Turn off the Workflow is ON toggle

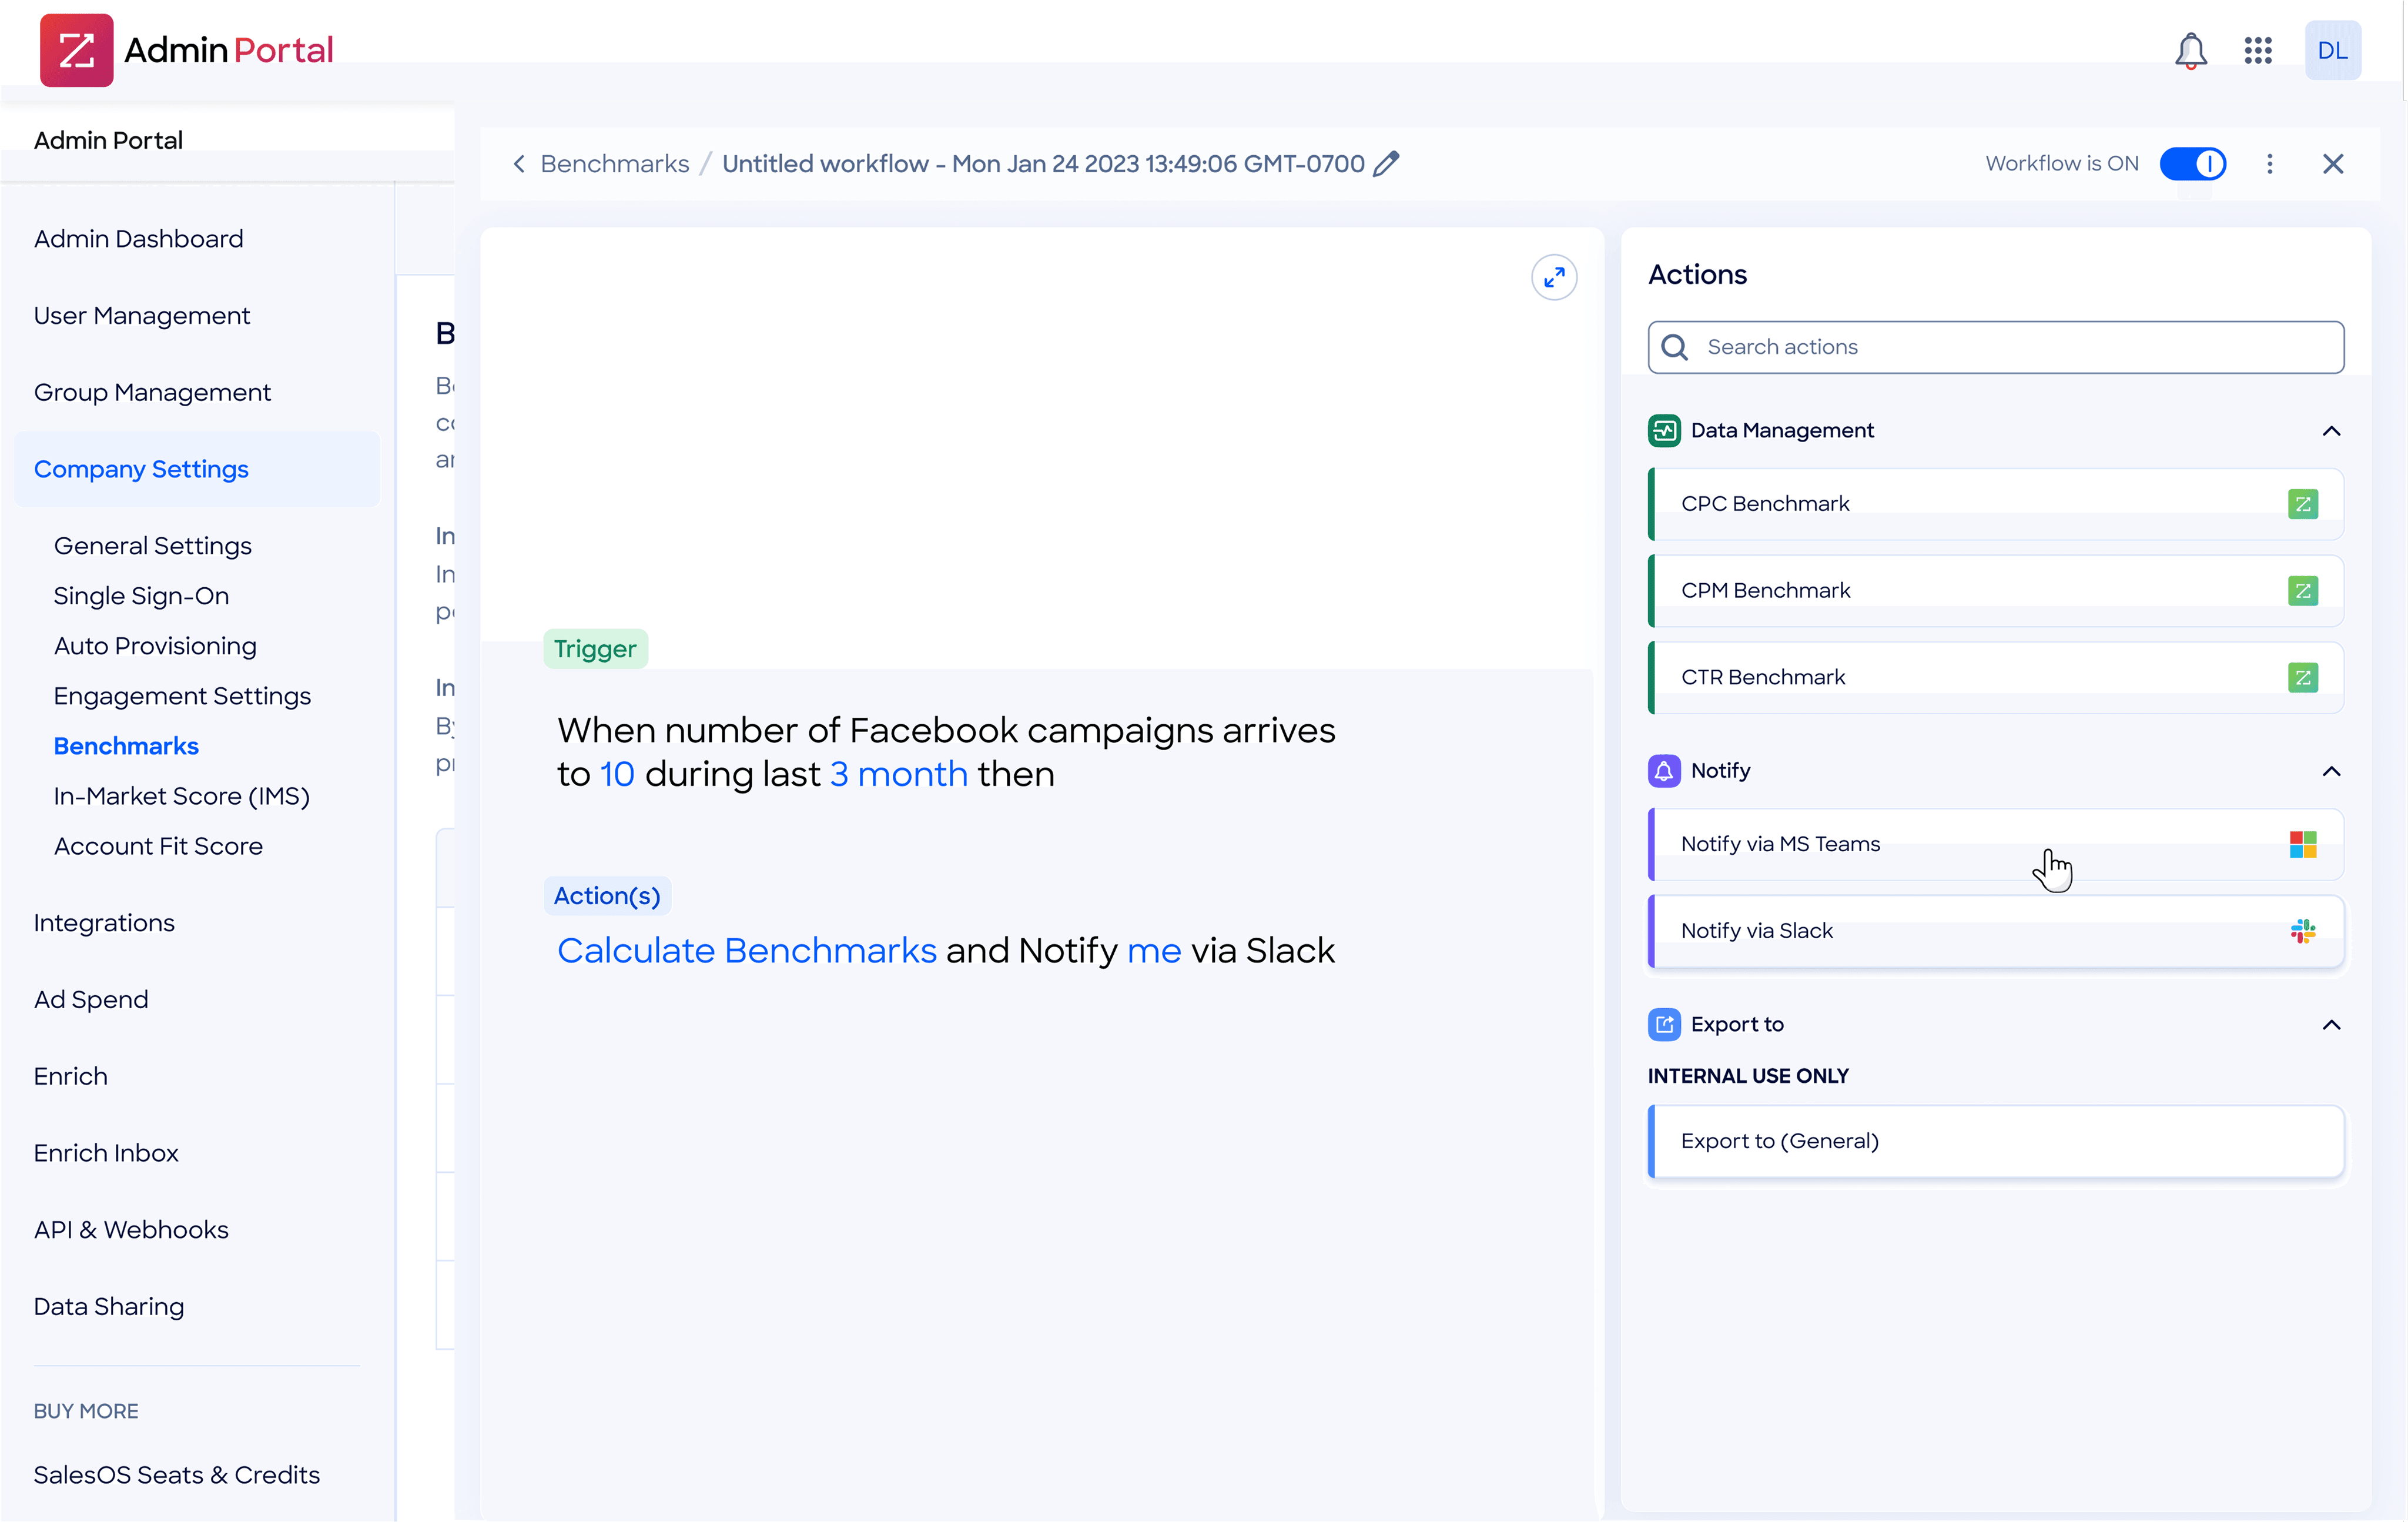(x=2193, y=163)
